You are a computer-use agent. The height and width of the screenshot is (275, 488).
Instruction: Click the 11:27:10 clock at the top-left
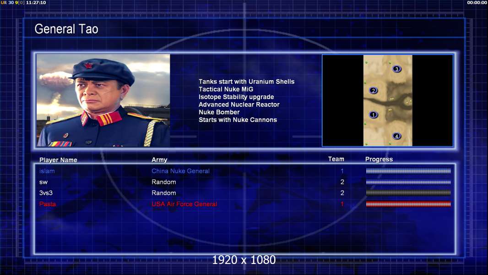click(x=36, y=2)
